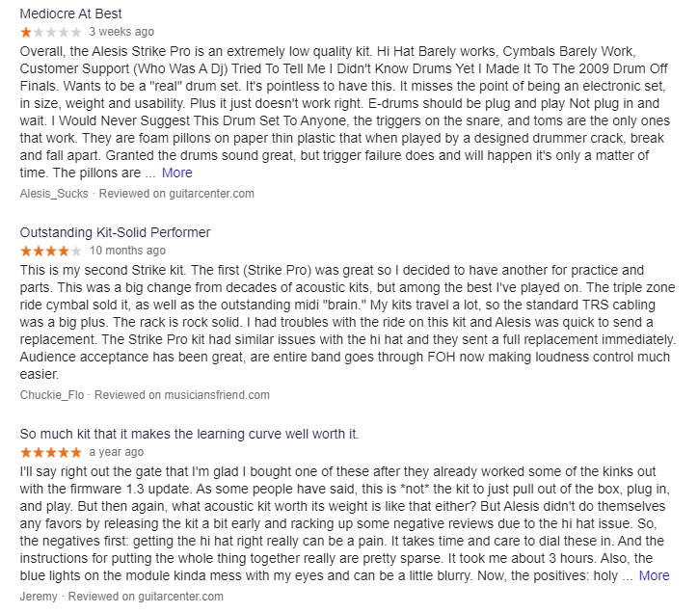Screen dimensions: 698x612
Task: Click the first orange star in Mediocre review
Action: pyautogui.click(x=26, y=32)
